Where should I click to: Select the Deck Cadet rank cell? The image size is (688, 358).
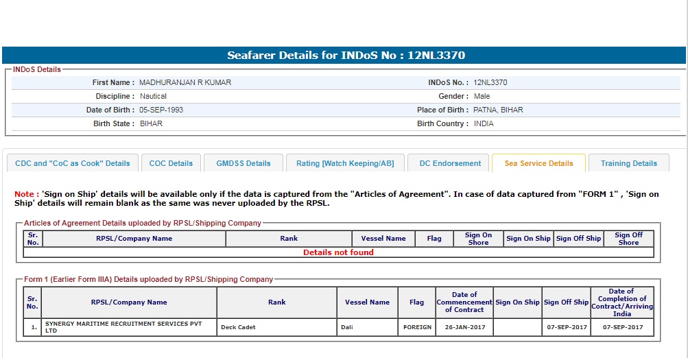click(238, 327)
